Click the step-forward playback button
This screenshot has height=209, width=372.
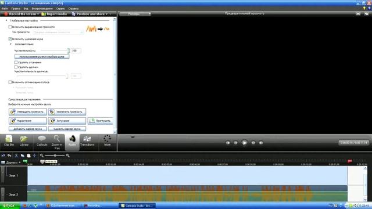click(253, 143)
